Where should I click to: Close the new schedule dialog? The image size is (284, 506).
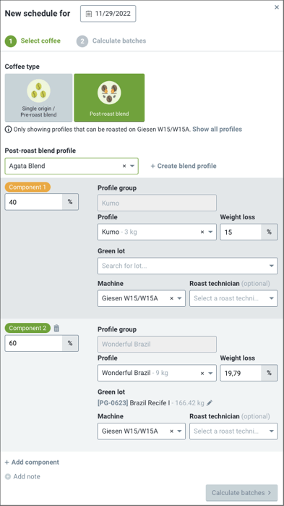coord(277,7)
